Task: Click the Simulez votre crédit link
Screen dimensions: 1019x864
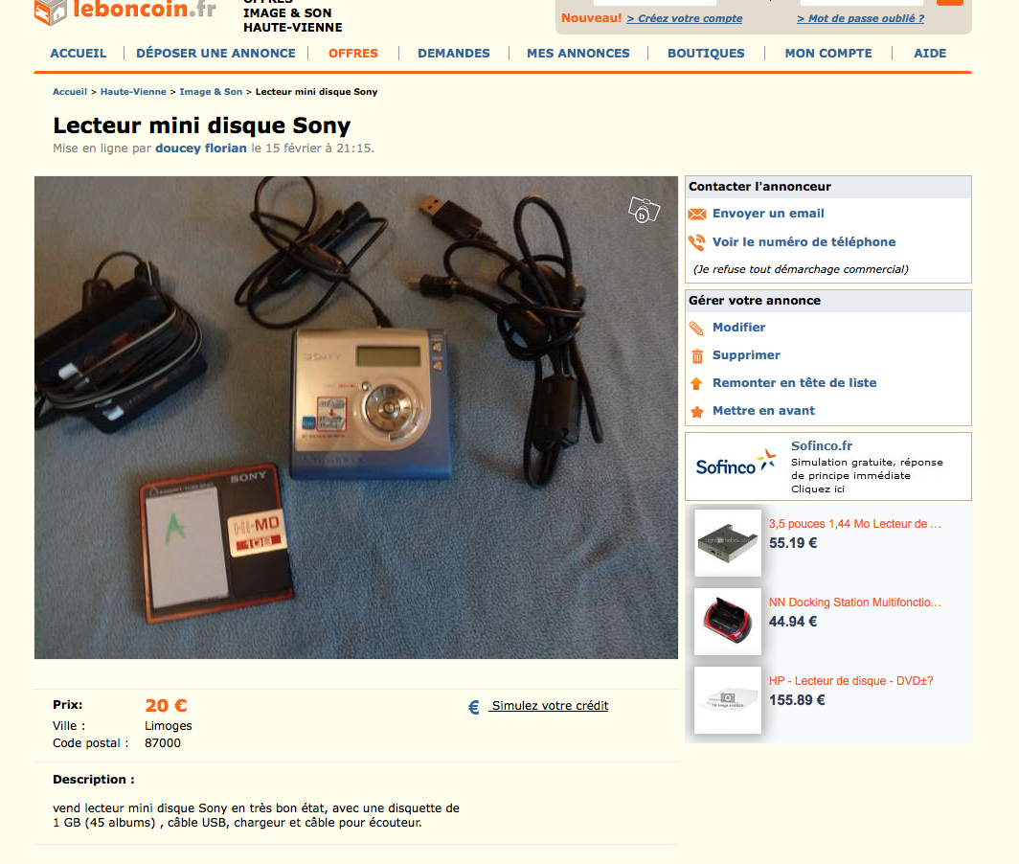Action: click(550, 706)
